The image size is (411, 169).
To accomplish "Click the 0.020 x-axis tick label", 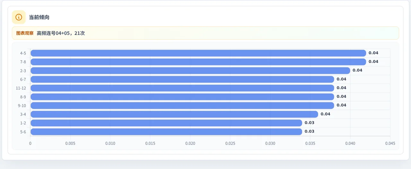I will coord(190,143).
